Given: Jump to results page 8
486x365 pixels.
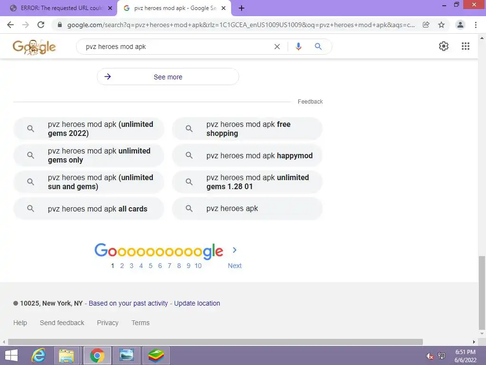Looking at the screenshot, I should (x=179, y=266).
